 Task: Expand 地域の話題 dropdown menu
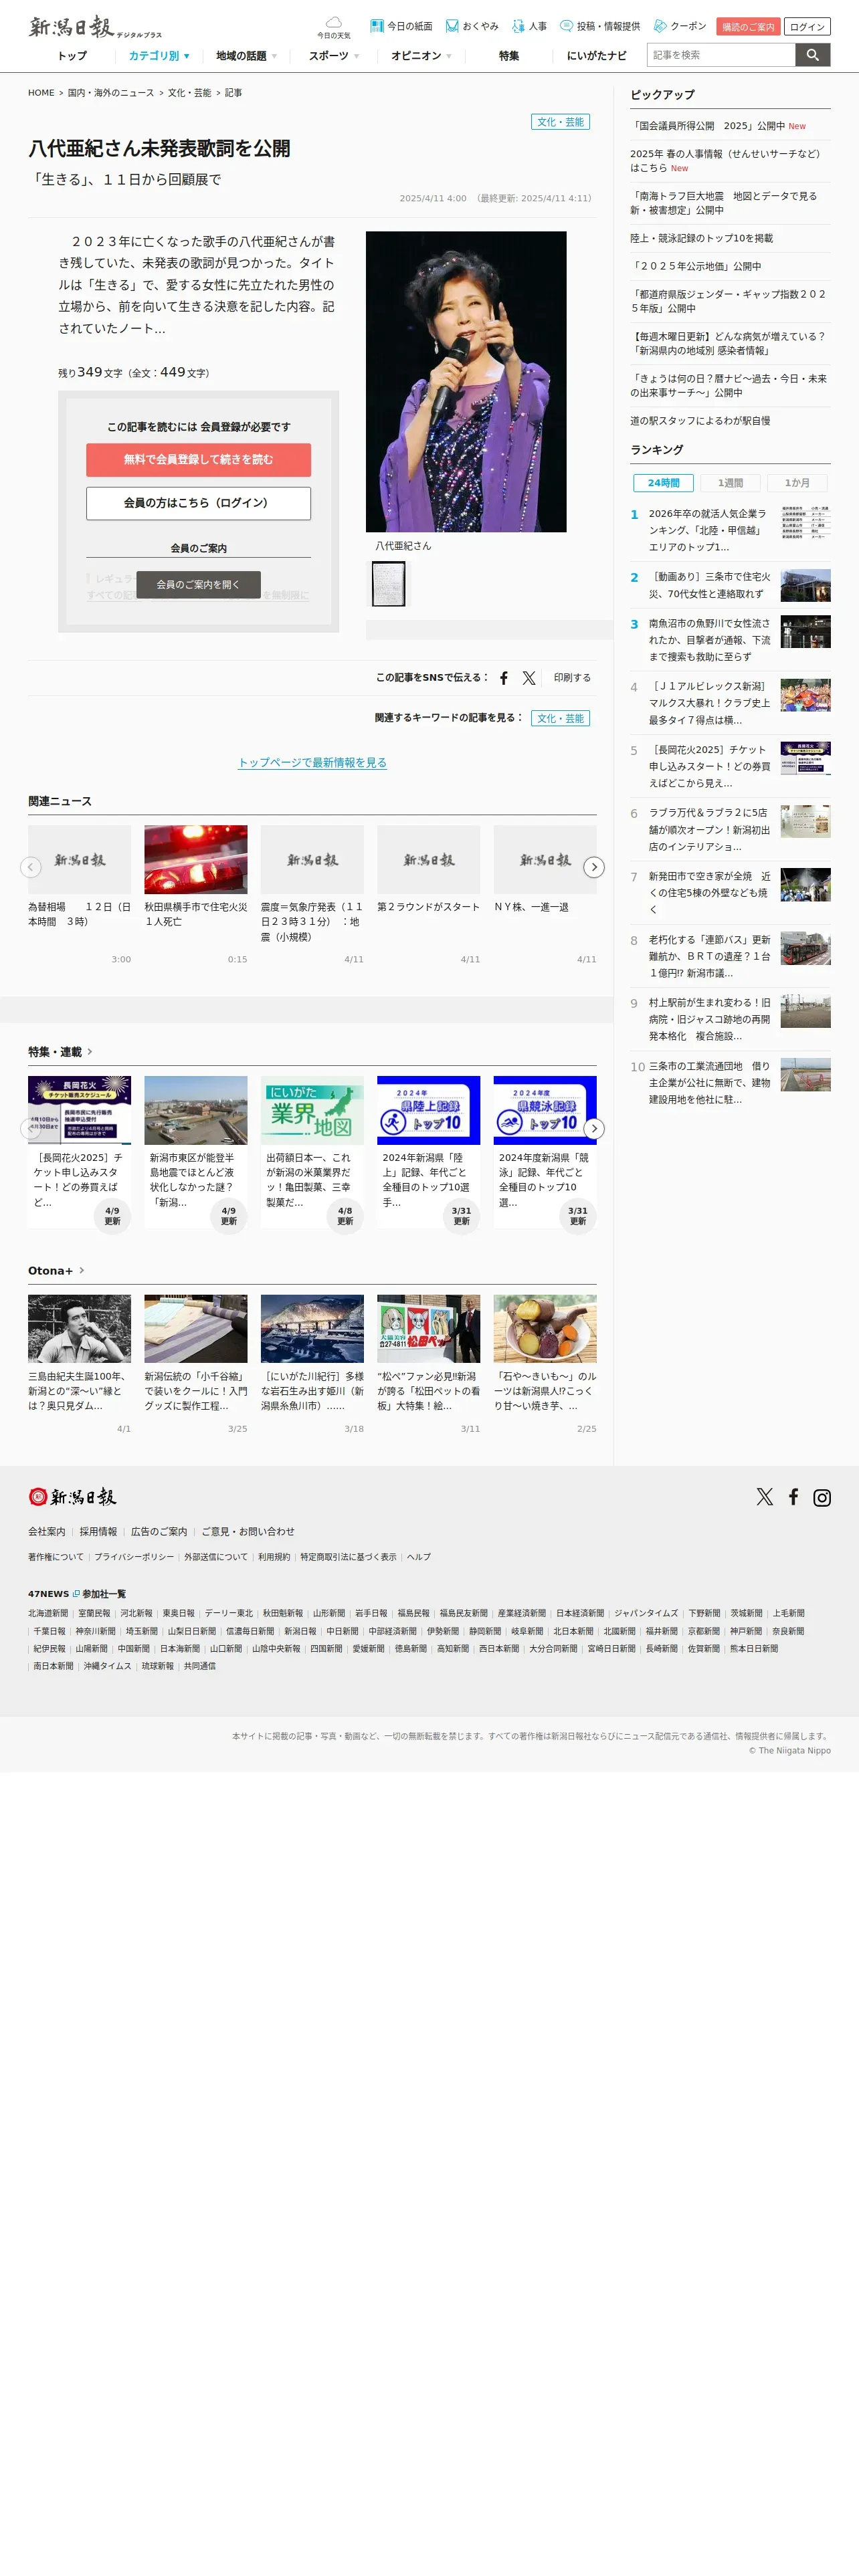pos(246,56)
